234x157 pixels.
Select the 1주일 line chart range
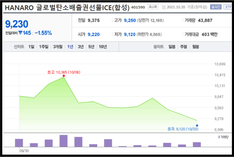pos(44,47)
